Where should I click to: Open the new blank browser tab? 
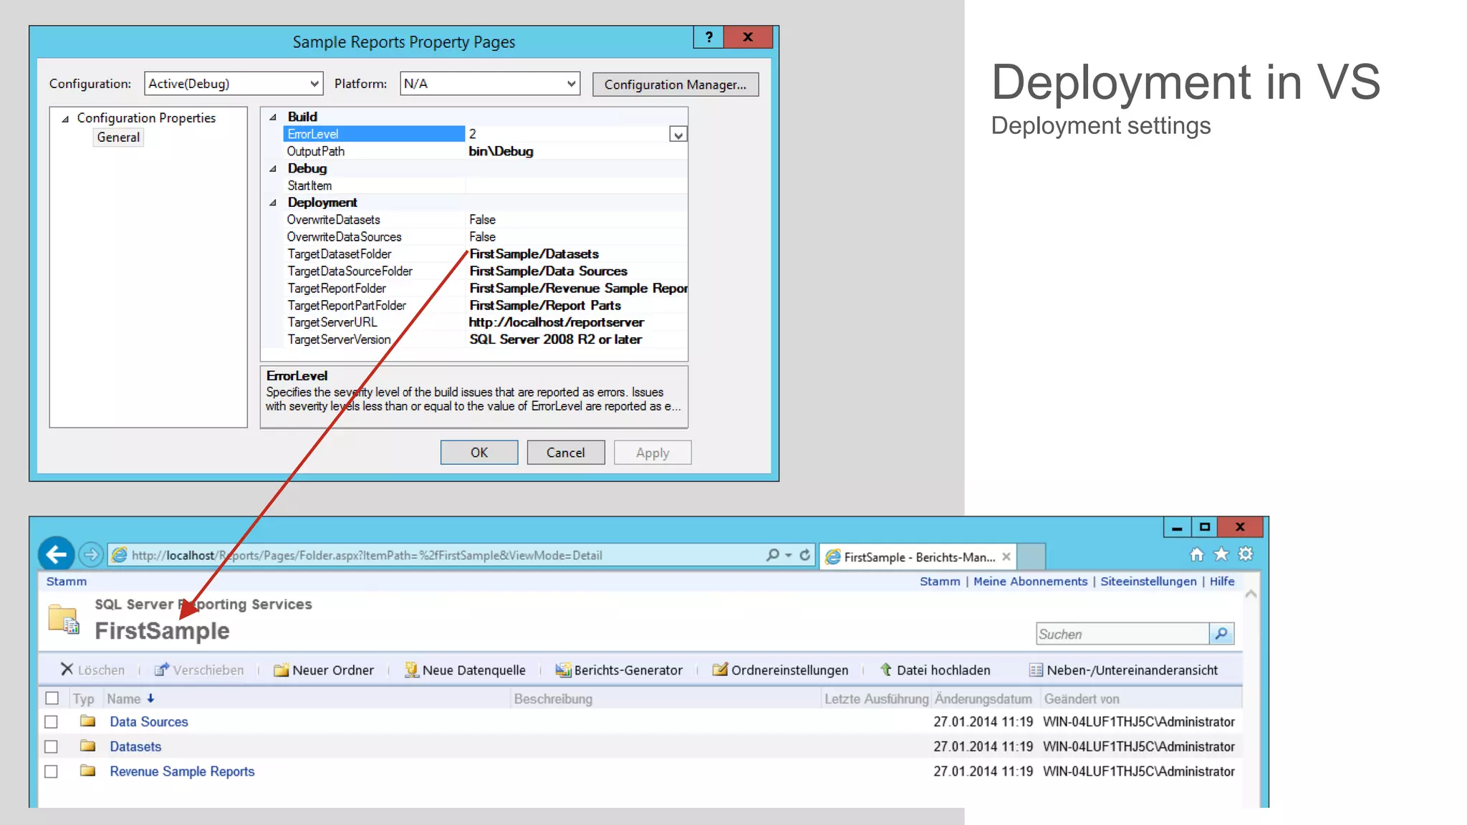coord(1031,556)
